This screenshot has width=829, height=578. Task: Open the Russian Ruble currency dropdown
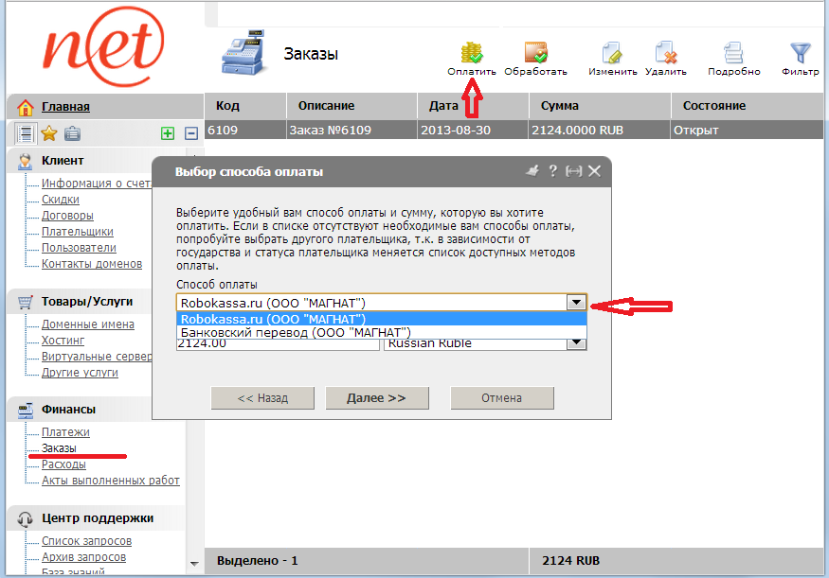click(x=575, y=343)
